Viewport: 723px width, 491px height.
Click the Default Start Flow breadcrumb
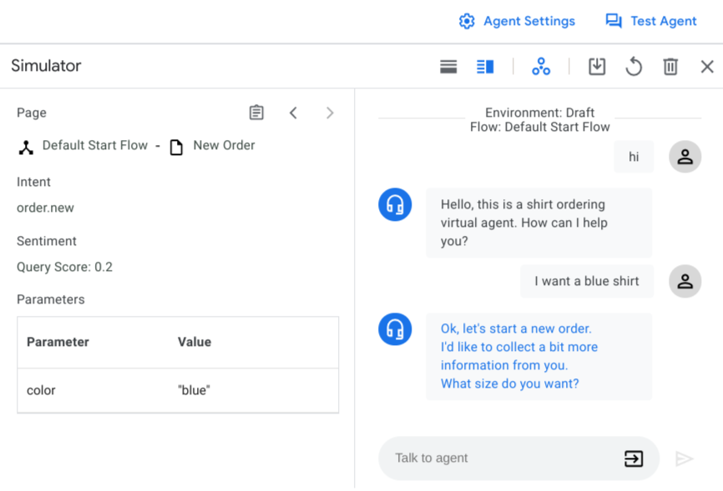click(94, 146)
